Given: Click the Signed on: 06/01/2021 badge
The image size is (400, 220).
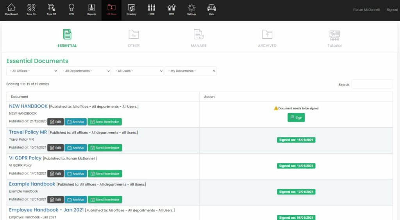Looking at the screenshot, I should [296, 218].
